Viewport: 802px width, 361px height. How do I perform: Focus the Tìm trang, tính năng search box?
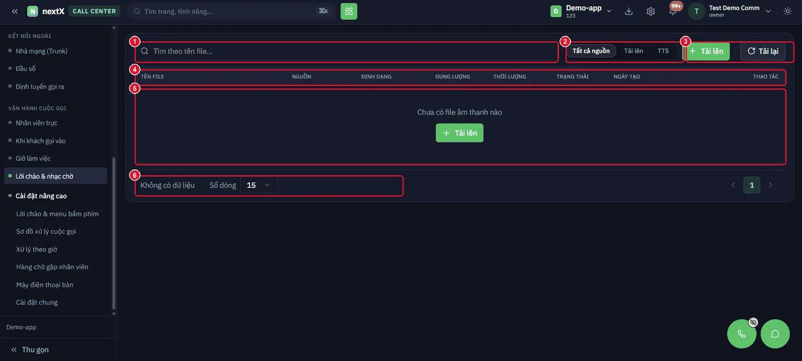(x=232, y=11)
